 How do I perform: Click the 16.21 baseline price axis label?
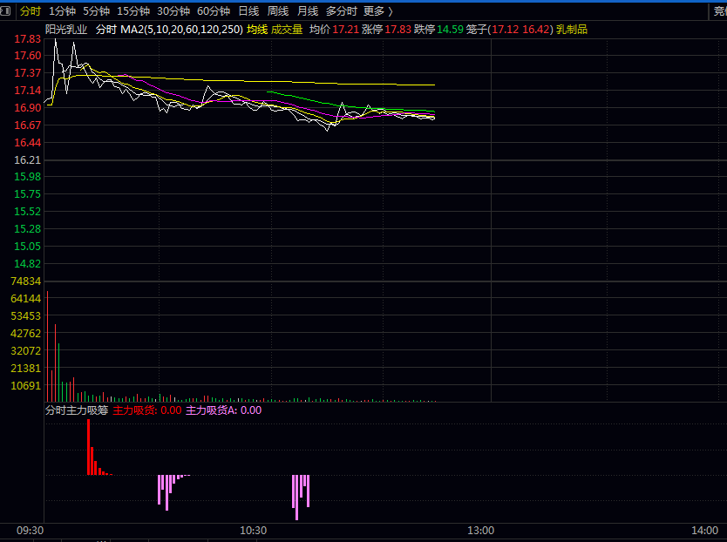(x=27, y=160)
